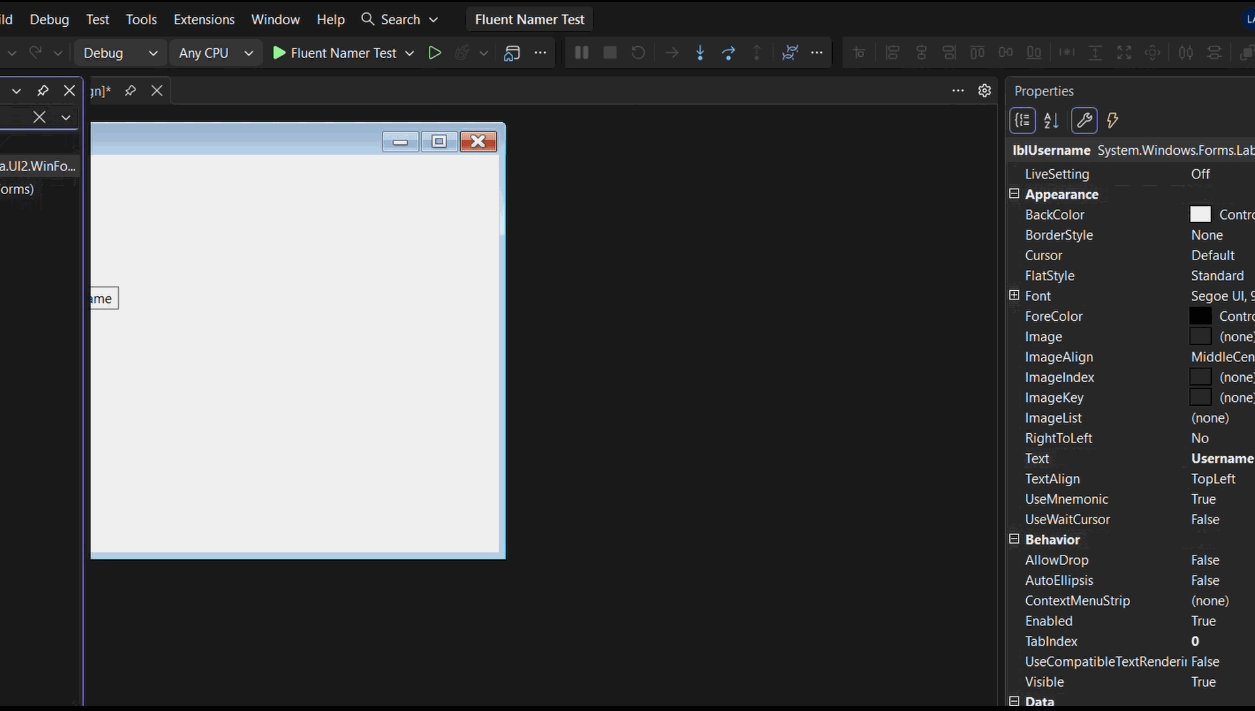Click the Redo toolbar icon
This screenshot has width=1255, height=711.
[36, 53]
